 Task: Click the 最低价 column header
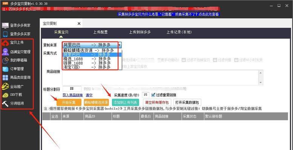click(146, 116)
